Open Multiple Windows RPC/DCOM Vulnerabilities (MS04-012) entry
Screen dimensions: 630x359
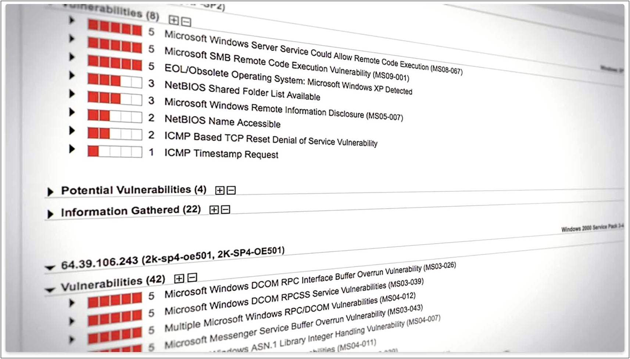tap(290, 312)
